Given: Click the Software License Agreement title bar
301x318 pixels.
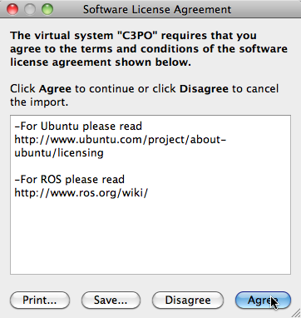Looking at the screenshot, I should [157, 9].
